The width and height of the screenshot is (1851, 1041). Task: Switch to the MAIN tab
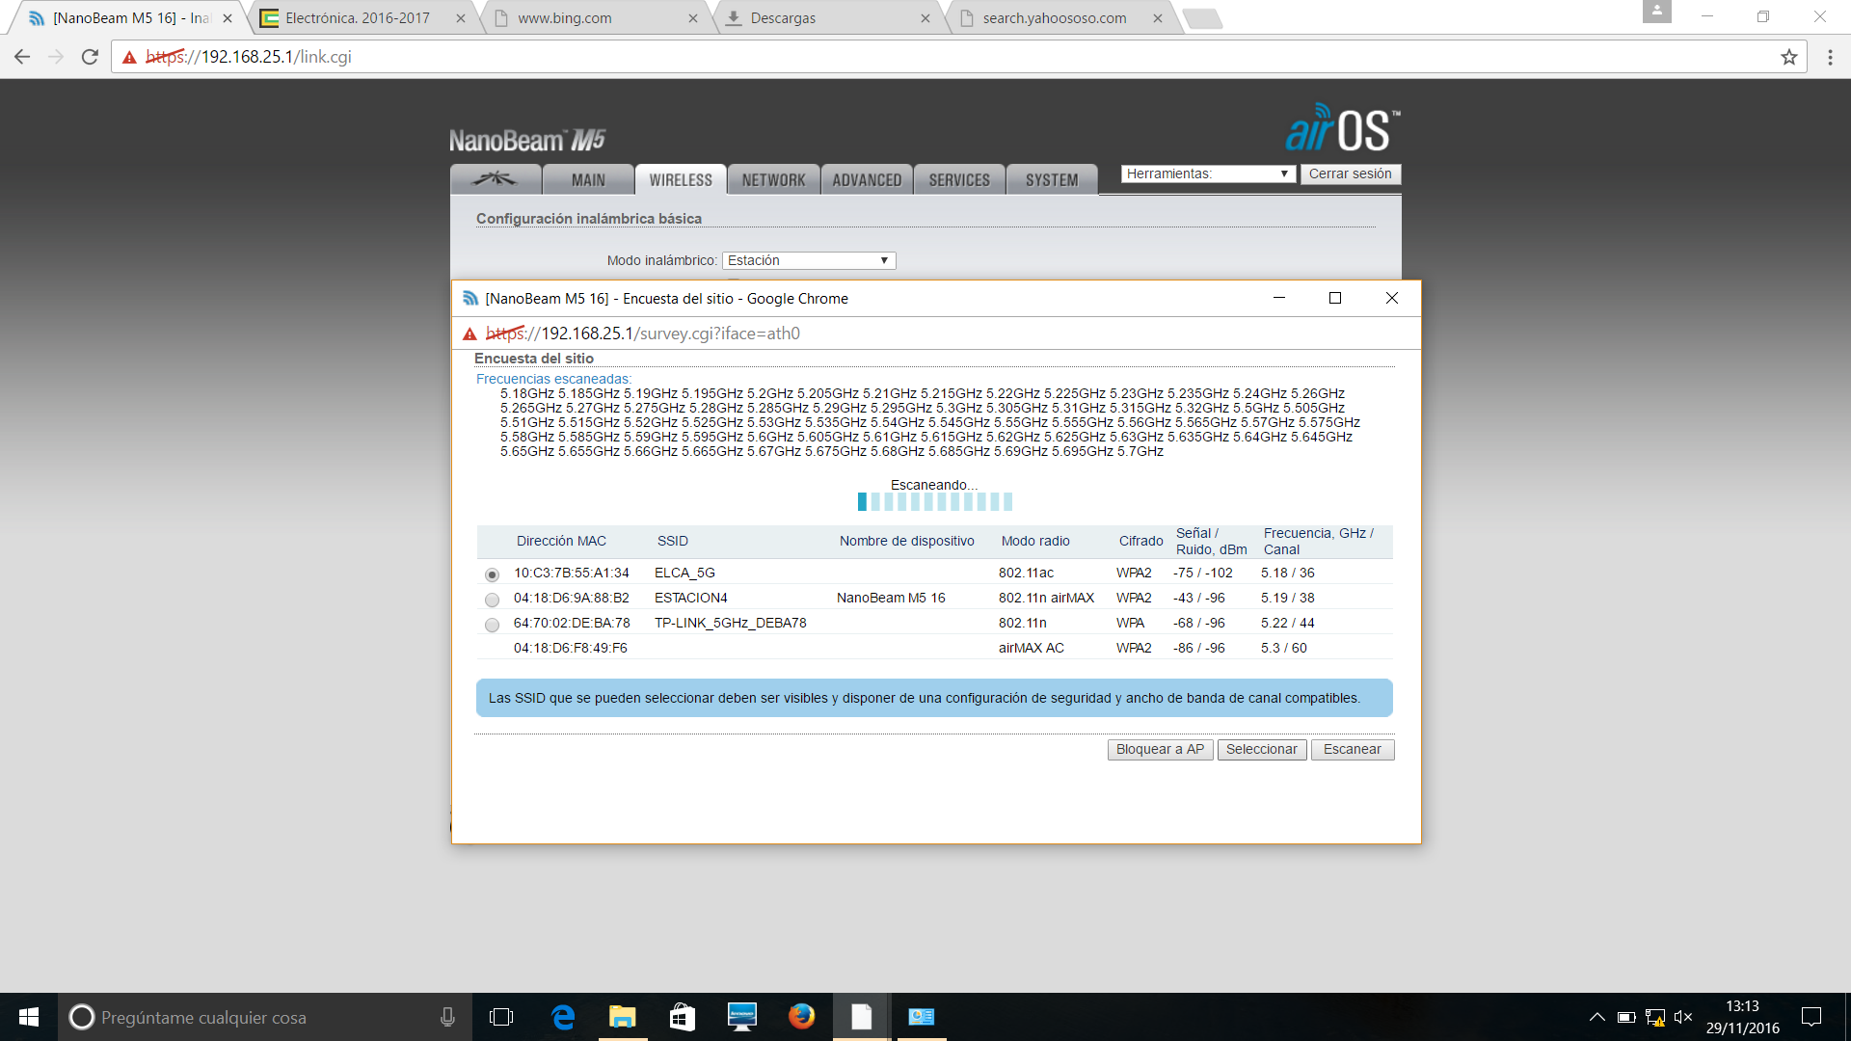pos(588,179)
